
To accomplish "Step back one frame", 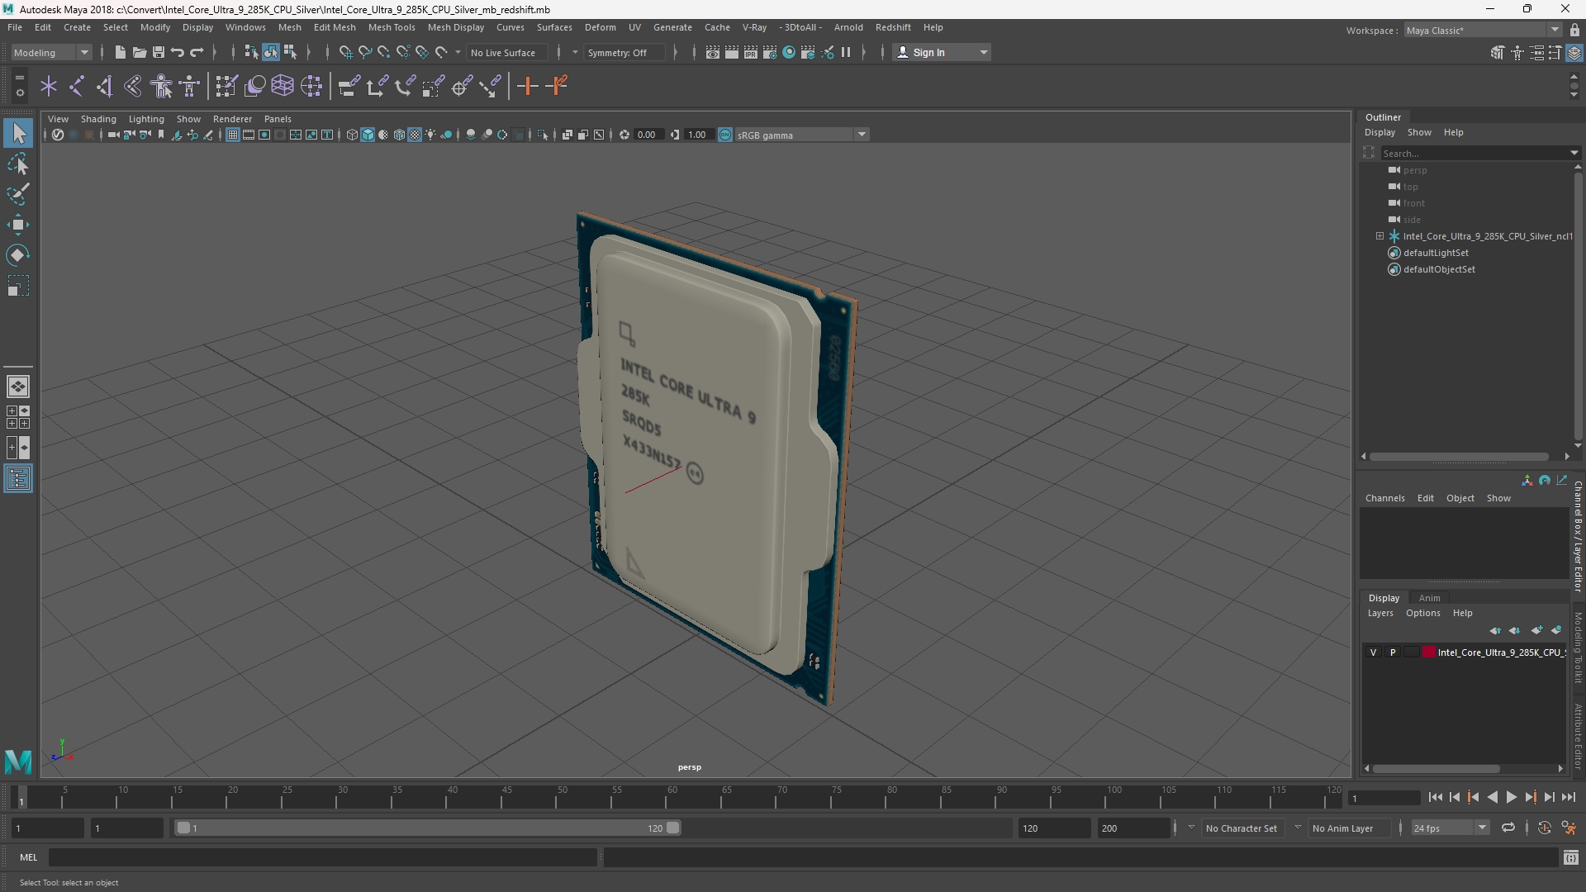I will (1455, 797).
